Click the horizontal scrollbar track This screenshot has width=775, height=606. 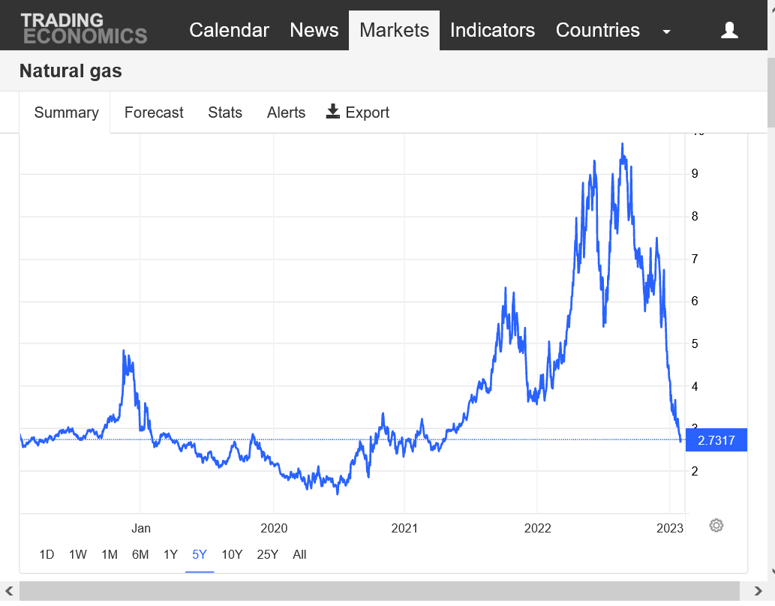[x=379, y=591]
